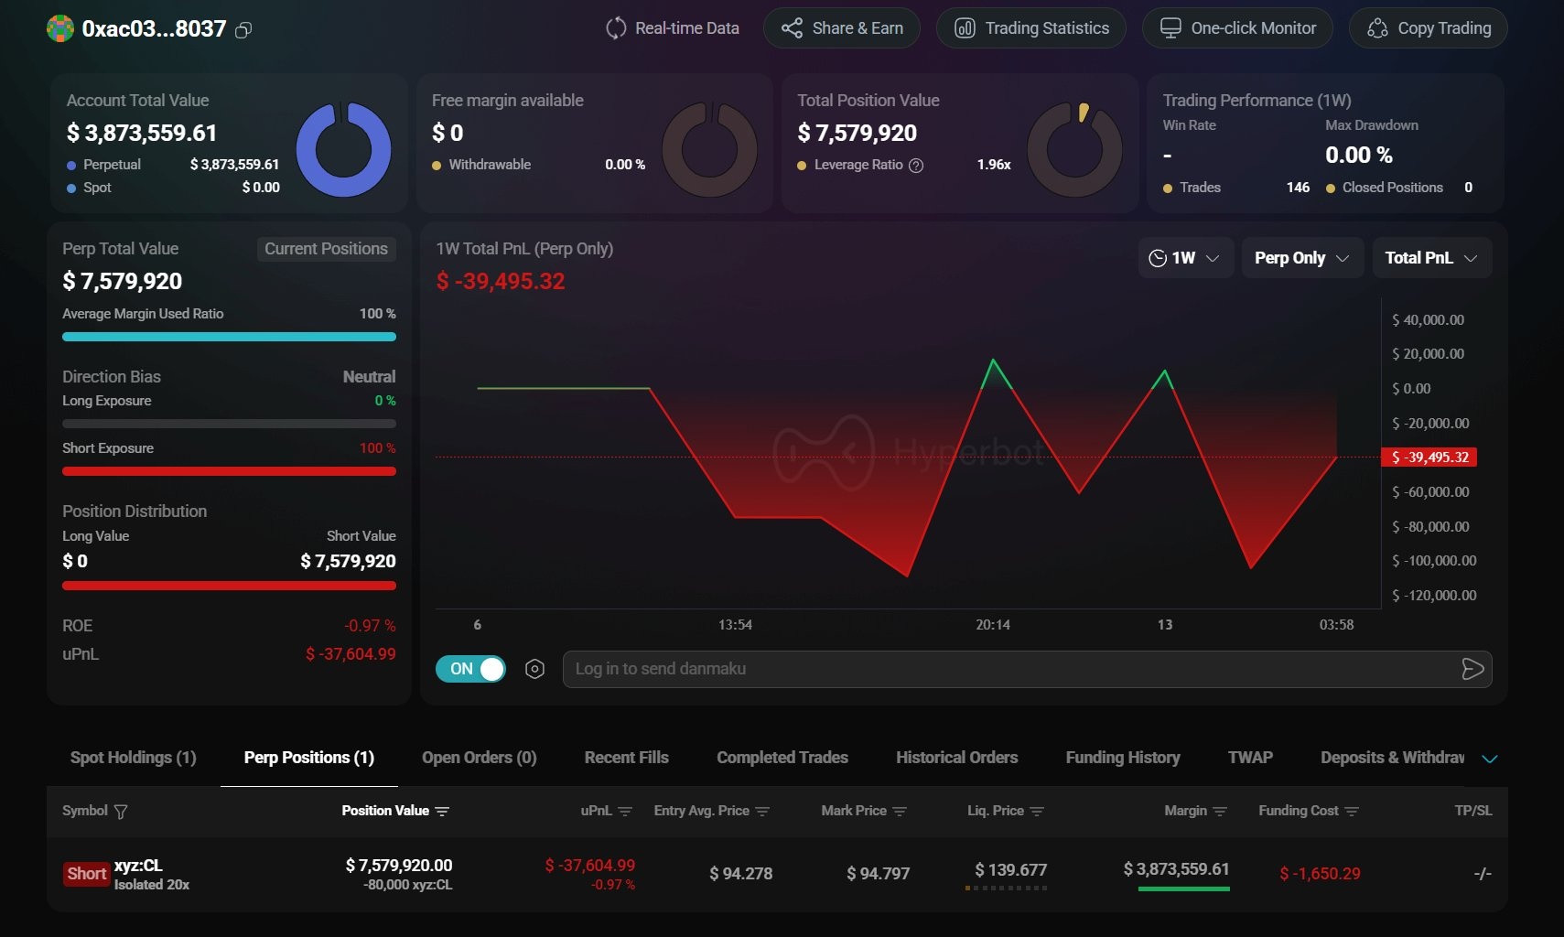
Task: Click the Liq. Price dotted indicator bar
Action: (1007, 888)
